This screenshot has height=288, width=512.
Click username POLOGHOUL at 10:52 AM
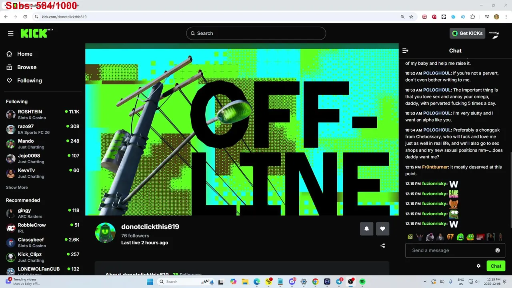point(437,73)
